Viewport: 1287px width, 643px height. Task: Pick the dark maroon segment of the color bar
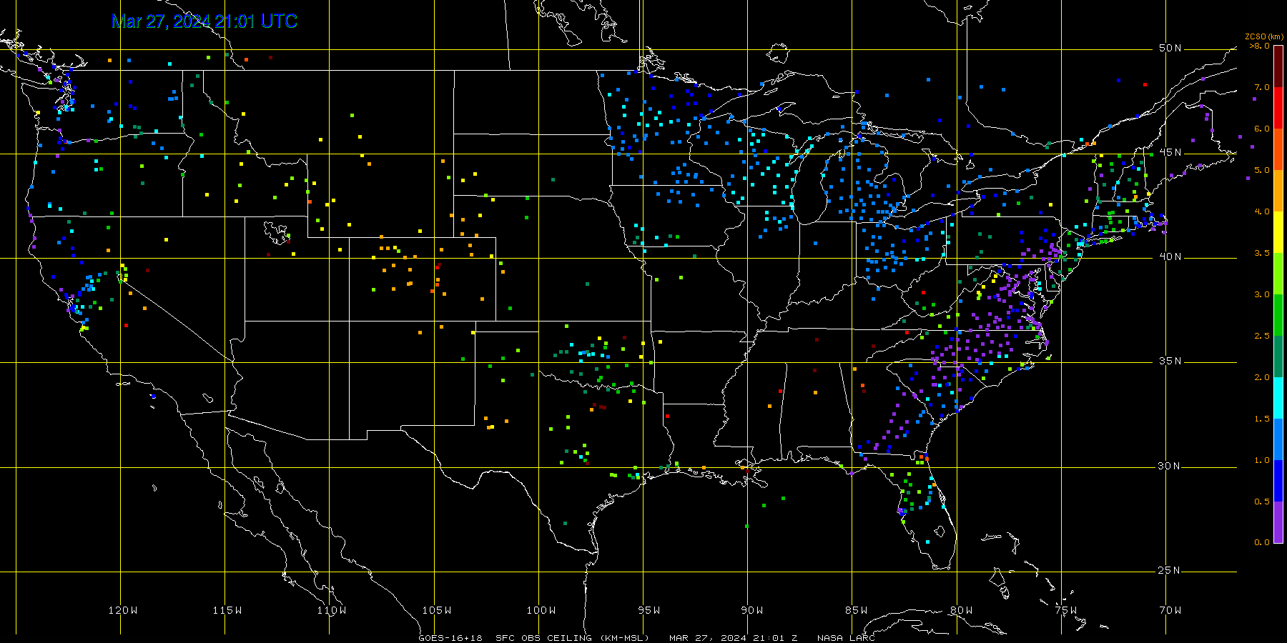(1278, 65)
